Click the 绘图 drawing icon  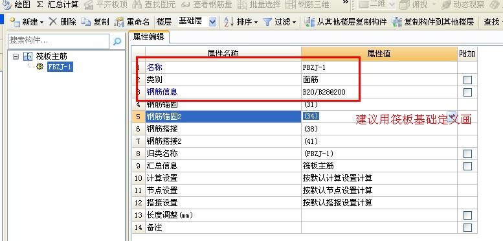pos(6,4)
